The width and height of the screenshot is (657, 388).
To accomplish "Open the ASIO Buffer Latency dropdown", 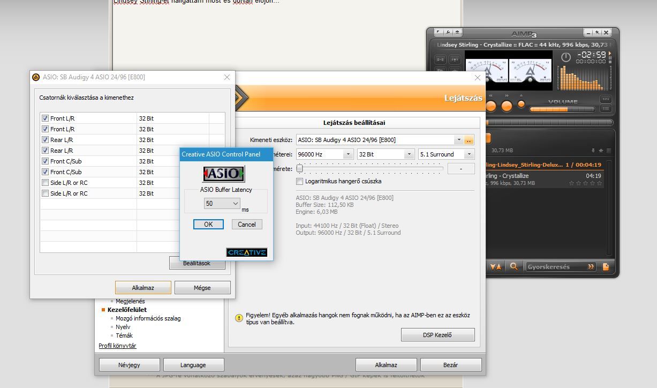I will click(x=222, y=204).
